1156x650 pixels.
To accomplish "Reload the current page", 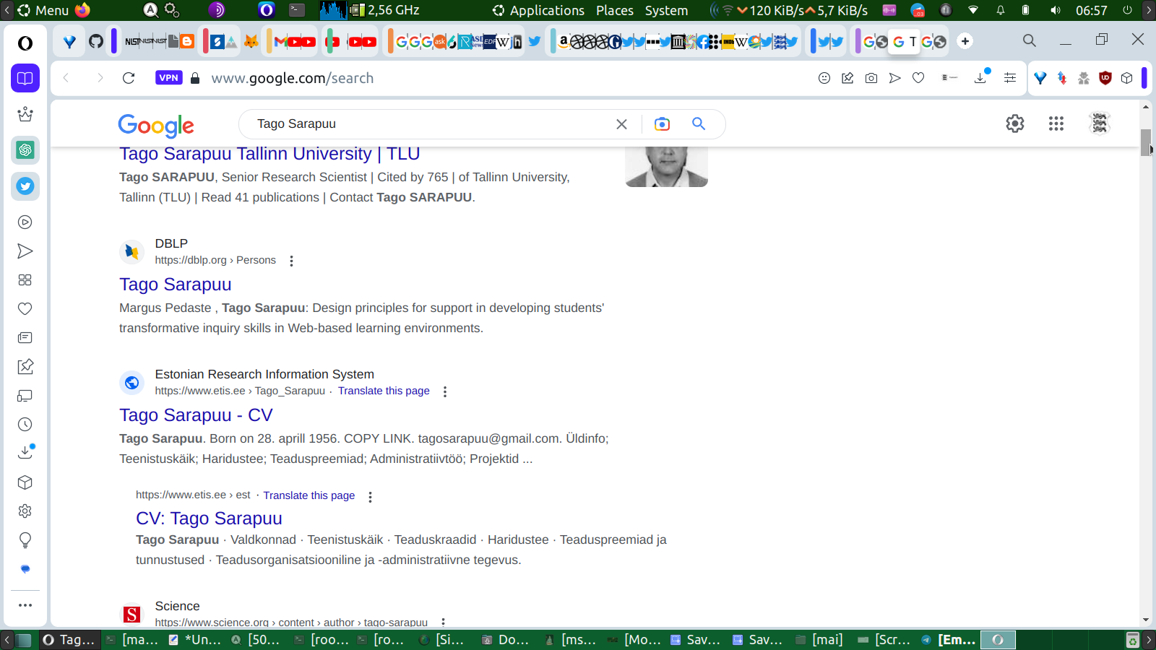I will 129,78.
